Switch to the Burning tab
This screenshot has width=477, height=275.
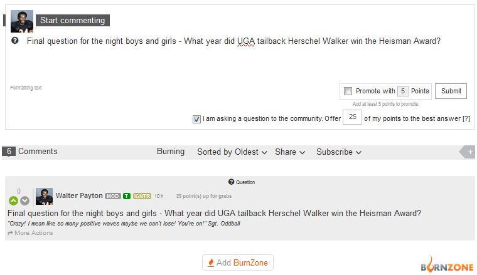pyautogui.click(x=171, y=152)
